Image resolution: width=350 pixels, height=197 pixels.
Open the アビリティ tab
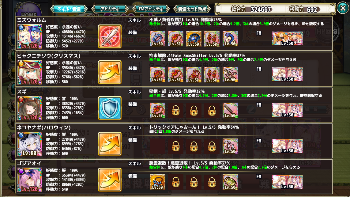point(110,9)
